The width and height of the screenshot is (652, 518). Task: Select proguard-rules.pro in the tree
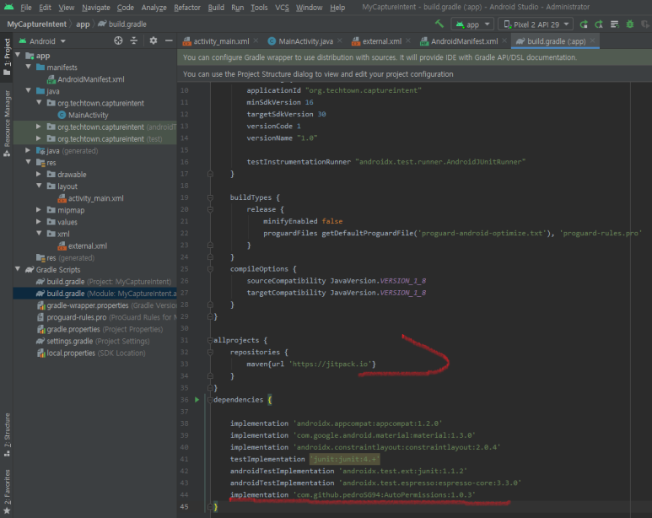[107, 317]
